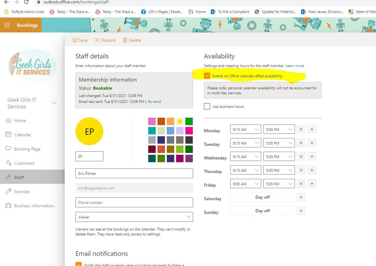Reload the page in browser
This screenshot has height=266, width=376.
(x=27, y=2)
